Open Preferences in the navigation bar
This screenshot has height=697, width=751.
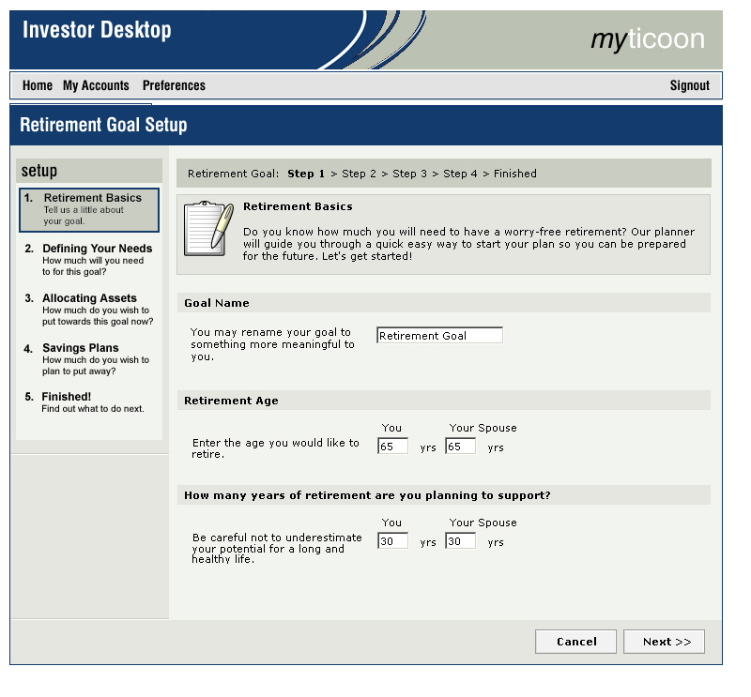point(174,85)
